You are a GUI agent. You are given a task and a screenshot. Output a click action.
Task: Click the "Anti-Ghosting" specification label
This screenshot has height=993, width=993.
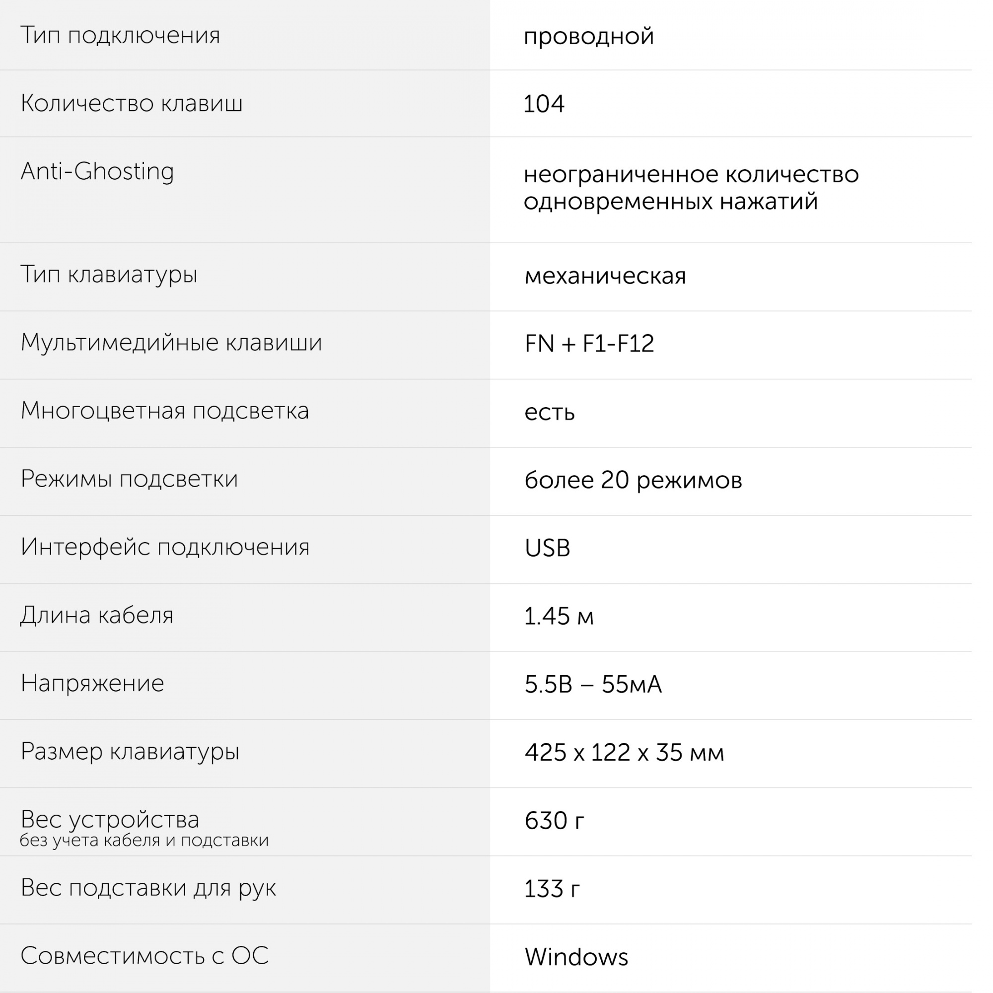tap(97, 171)
